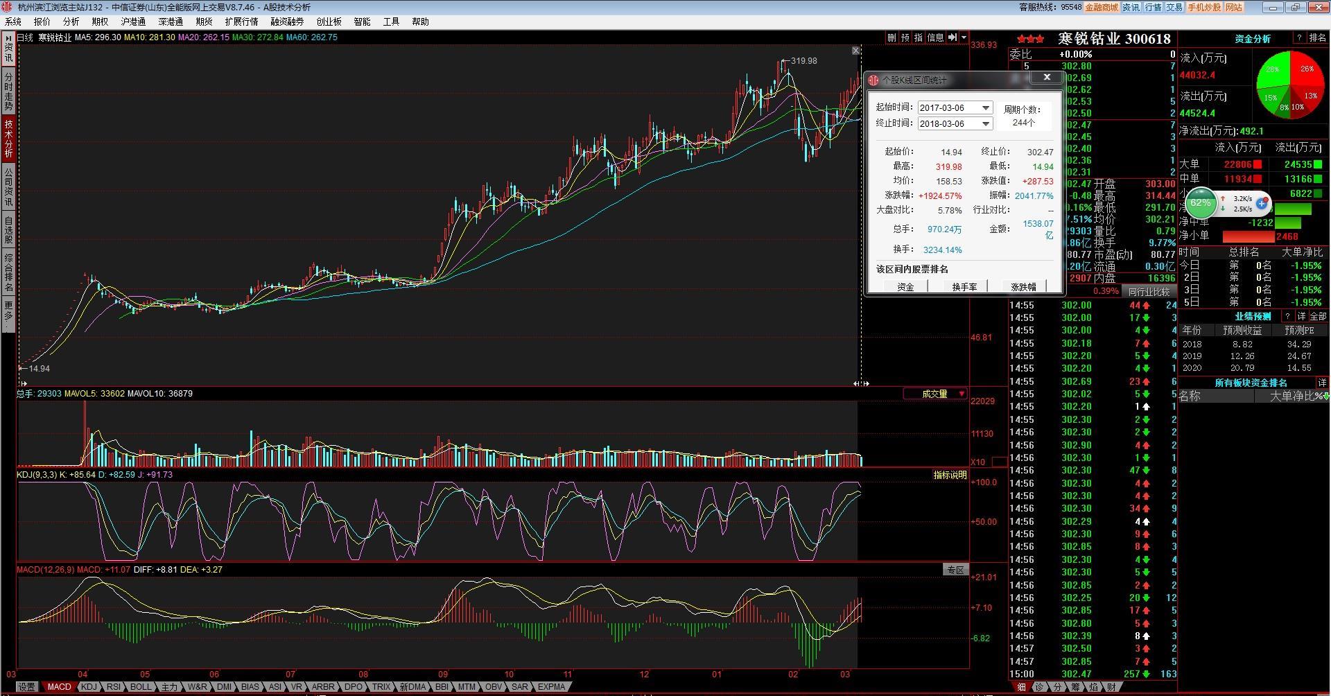
Task: Select 主力 indicator tab
Action: tap(169, 687)
